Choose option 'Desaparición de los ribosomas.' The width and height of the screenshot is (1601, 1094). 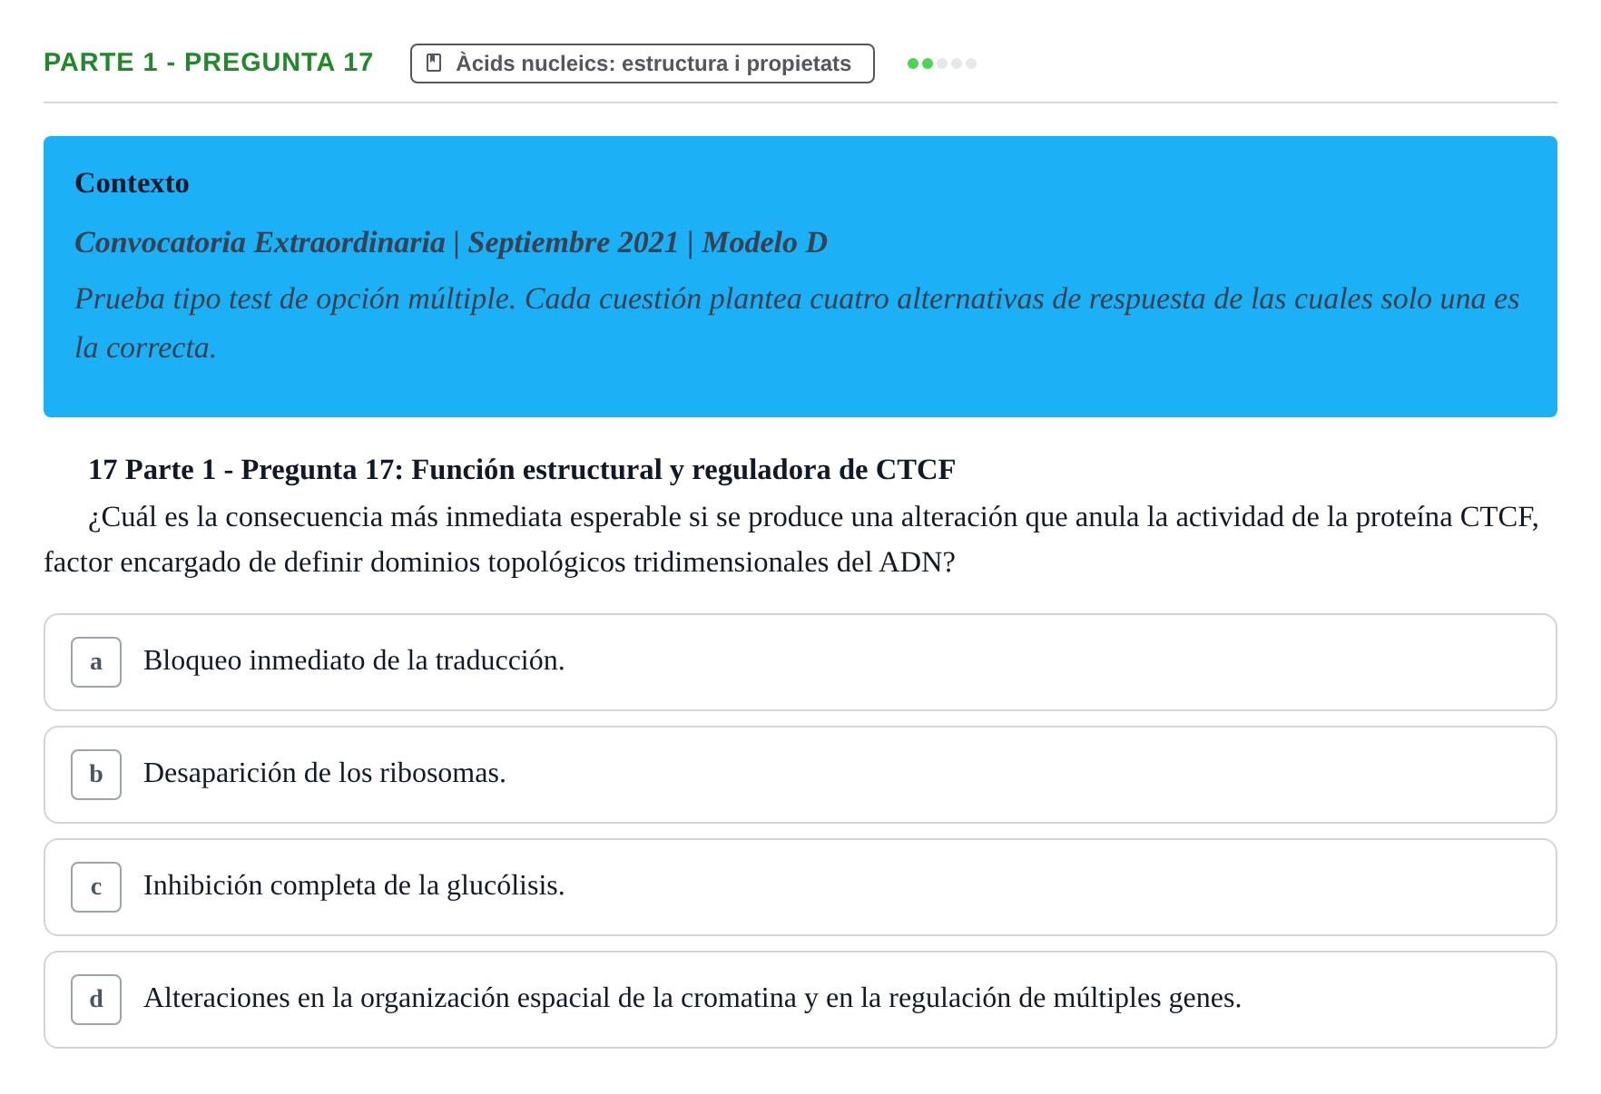800,775
